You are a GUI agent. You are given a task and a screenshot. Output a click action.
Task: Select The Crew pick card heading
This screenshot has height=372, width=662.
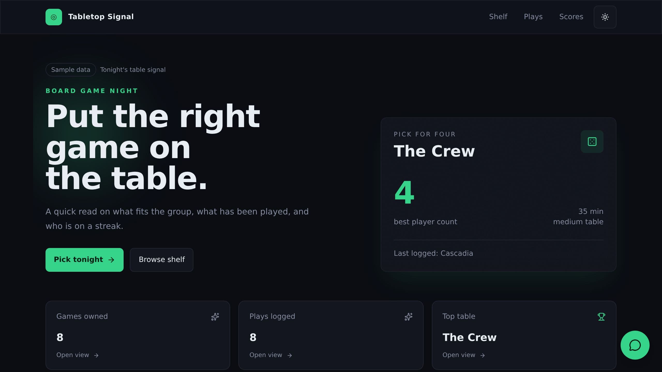coord(434,151)
